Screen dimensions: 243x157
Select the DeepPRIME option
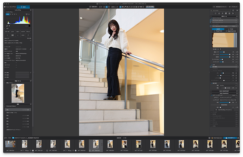[x=218, y=31]
